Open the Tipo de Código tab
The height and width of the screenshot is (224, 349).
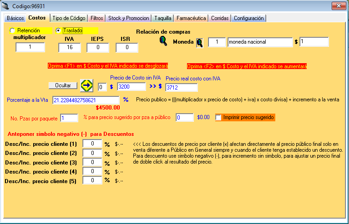[x=69, y=18]
